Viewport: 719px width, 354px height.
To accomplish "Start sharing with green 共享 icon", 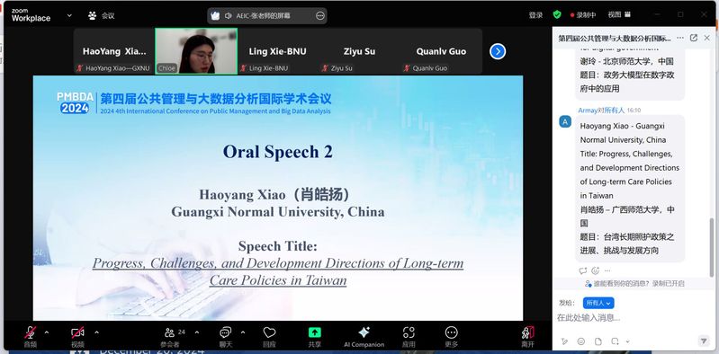I will click(x=315, y=332).
